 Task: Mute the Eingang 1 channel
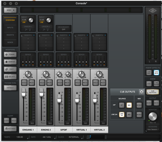[x=32, y=82]
